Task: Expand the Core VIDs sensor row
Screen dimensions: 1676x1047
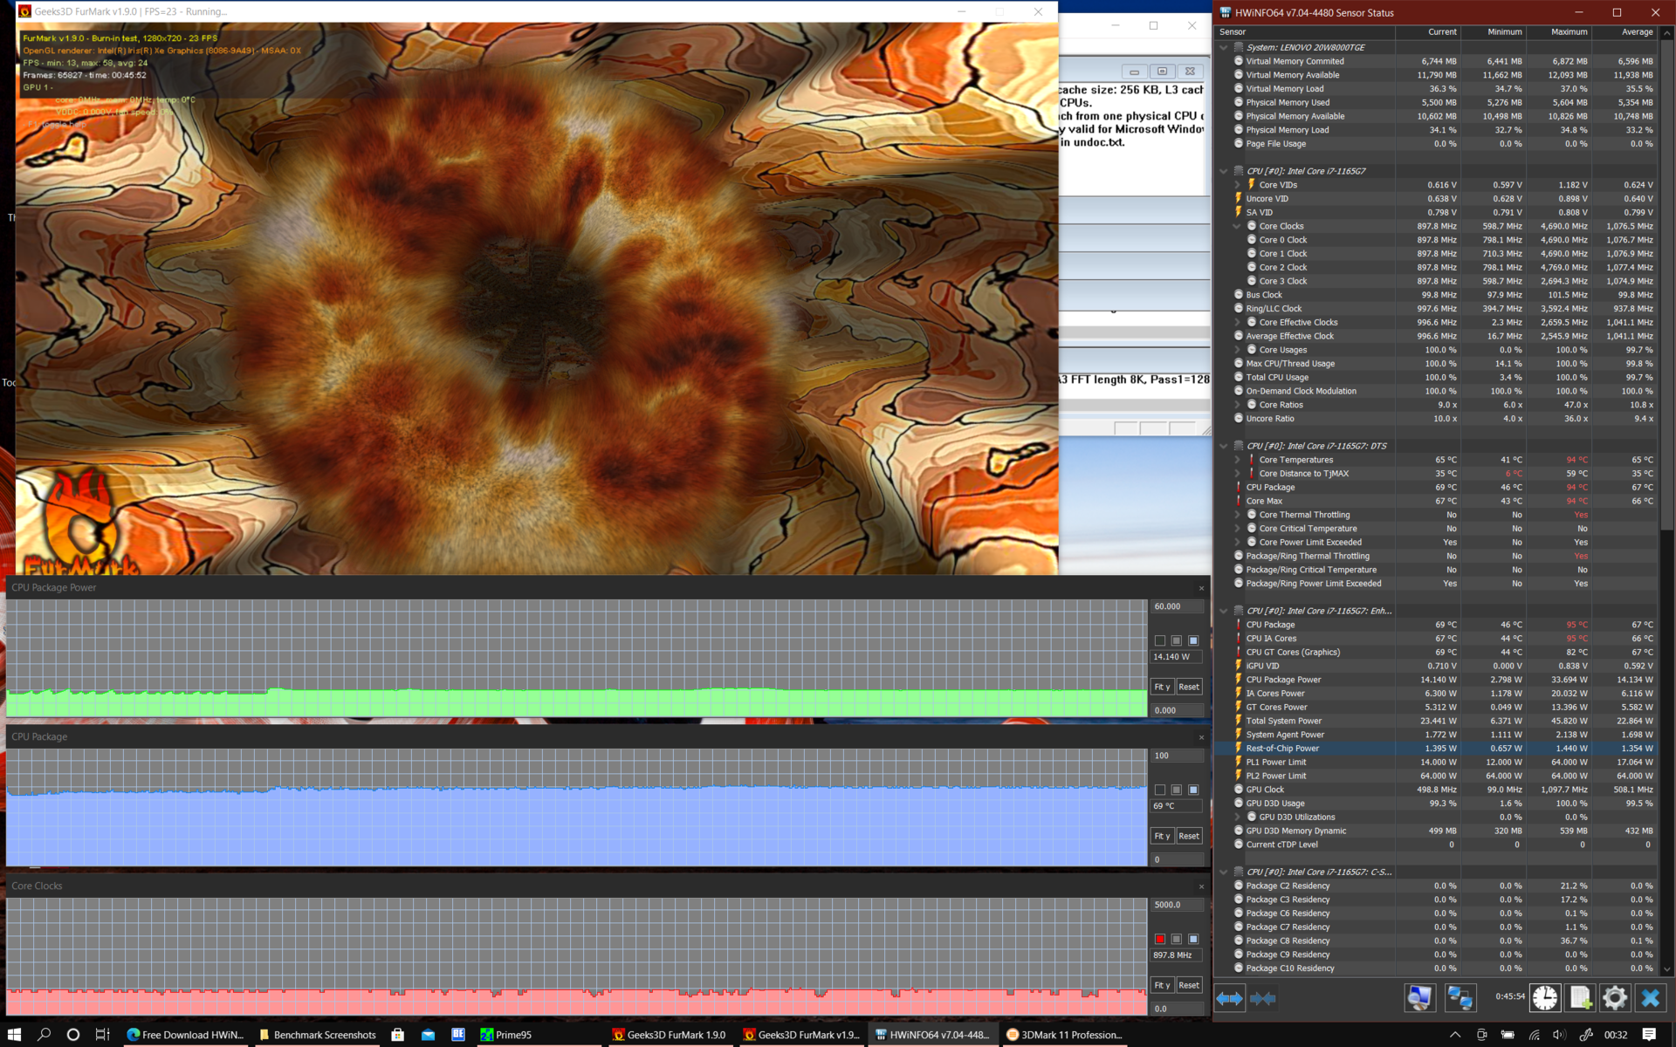Action: click(1237, 185)
